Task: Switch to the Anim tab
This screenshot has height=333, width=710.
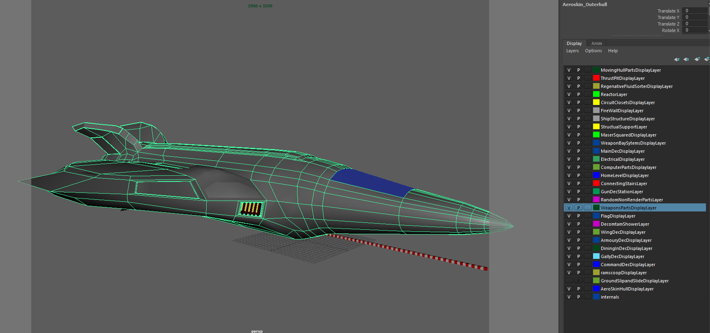Action: click(x=596, y=43)
